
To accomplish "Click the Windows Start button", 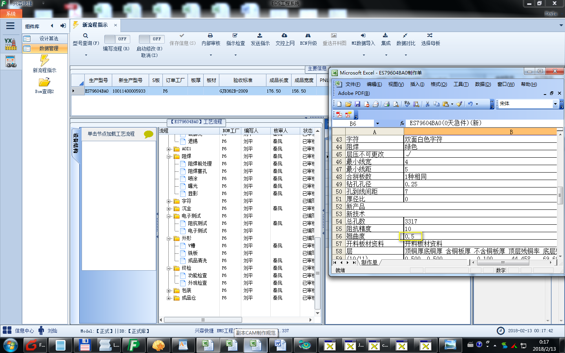I will [11, 346].
